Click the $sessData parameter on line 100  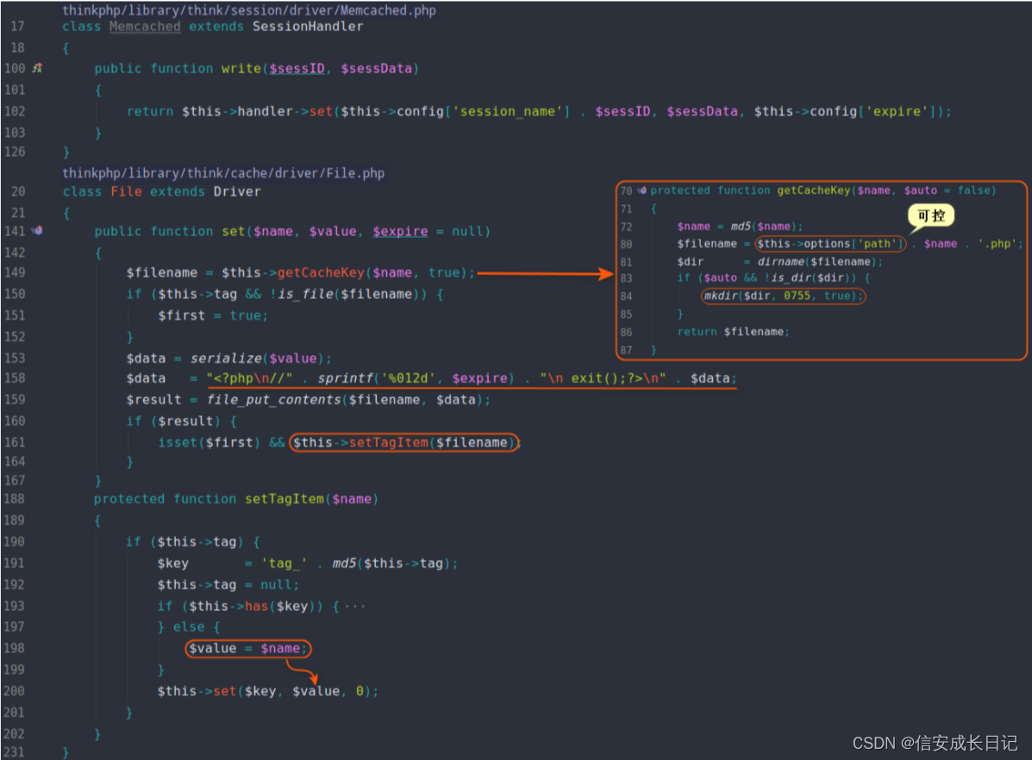tap(377, 68)
